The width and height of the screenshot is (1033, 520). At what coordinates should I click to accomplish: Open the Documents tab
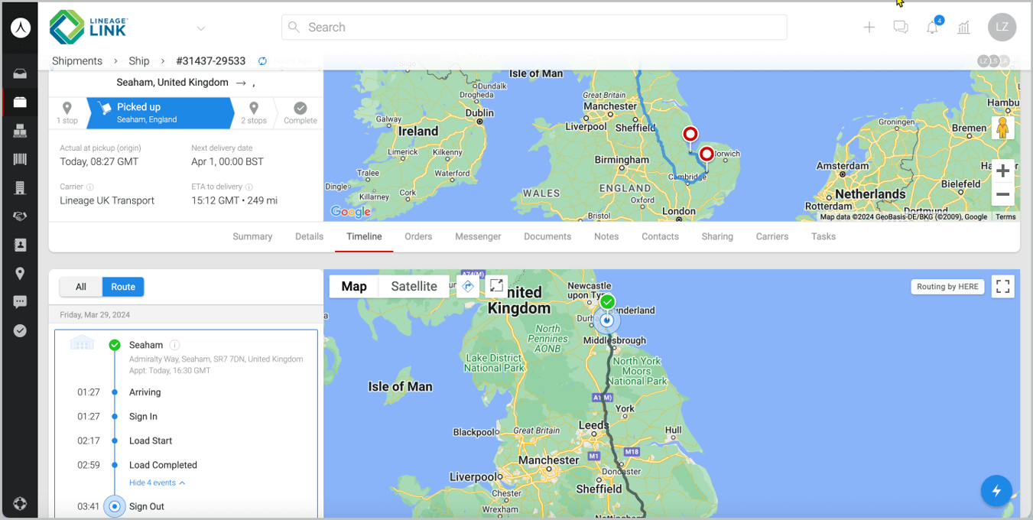tap(547, 236)
